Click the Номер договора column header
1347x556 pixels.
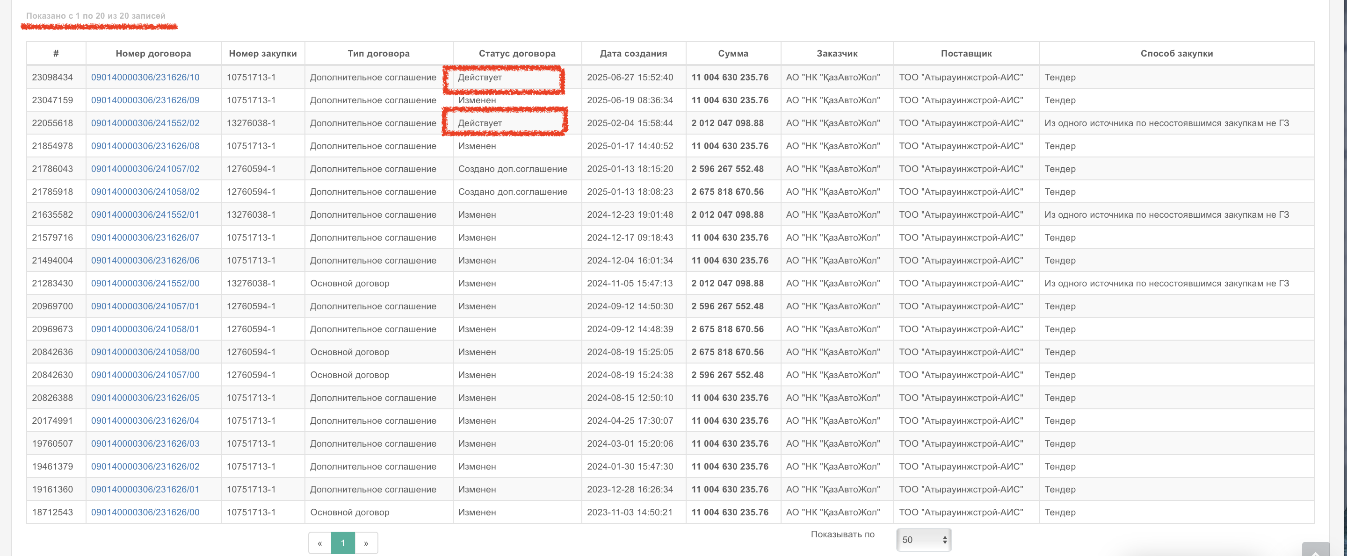click(153, 53)
